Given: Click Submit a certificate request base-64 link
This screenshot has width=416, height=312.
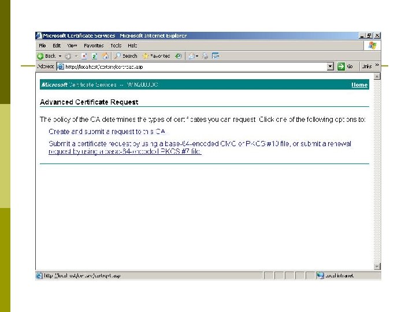Looking at the screenshot, I should tap(200, 147).
